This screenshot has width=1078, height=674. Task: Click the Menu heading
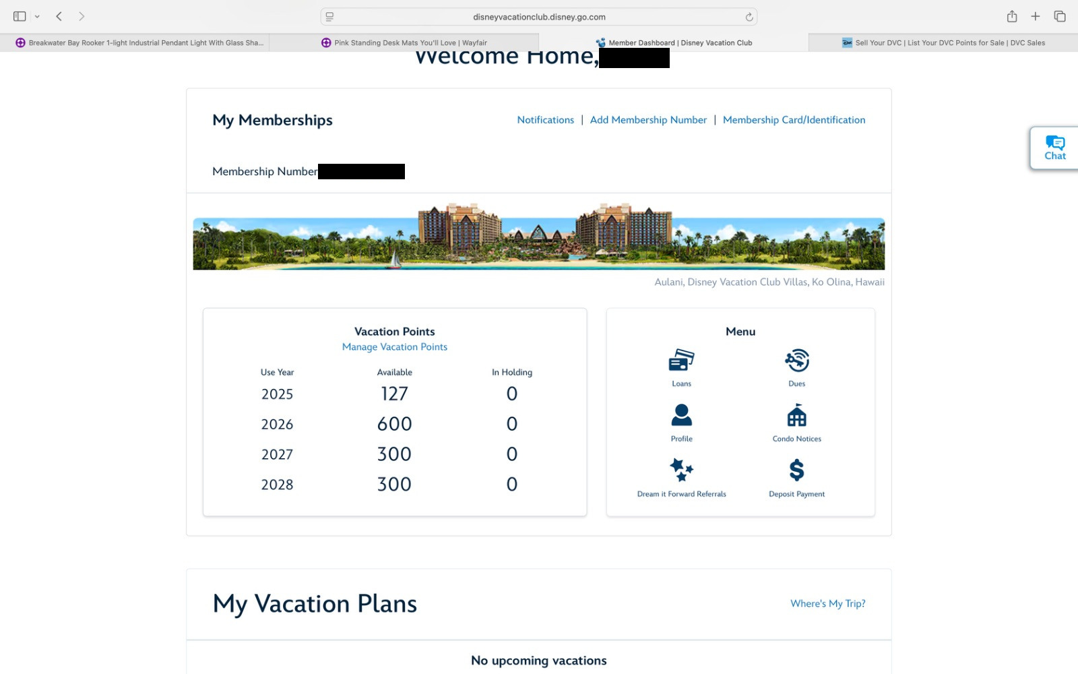[x=740, y=332]
